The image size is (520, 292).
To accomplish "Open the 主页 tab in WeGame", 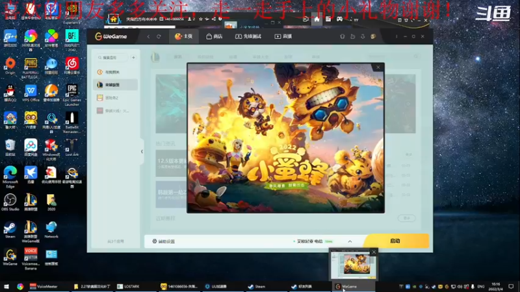I will pos(184,36).
